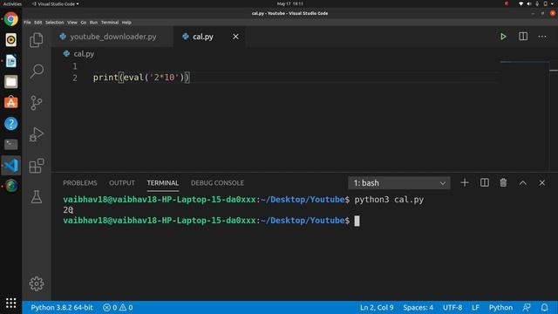
Task: Change UTF-8 file encoding
Action: click(453, 307)
